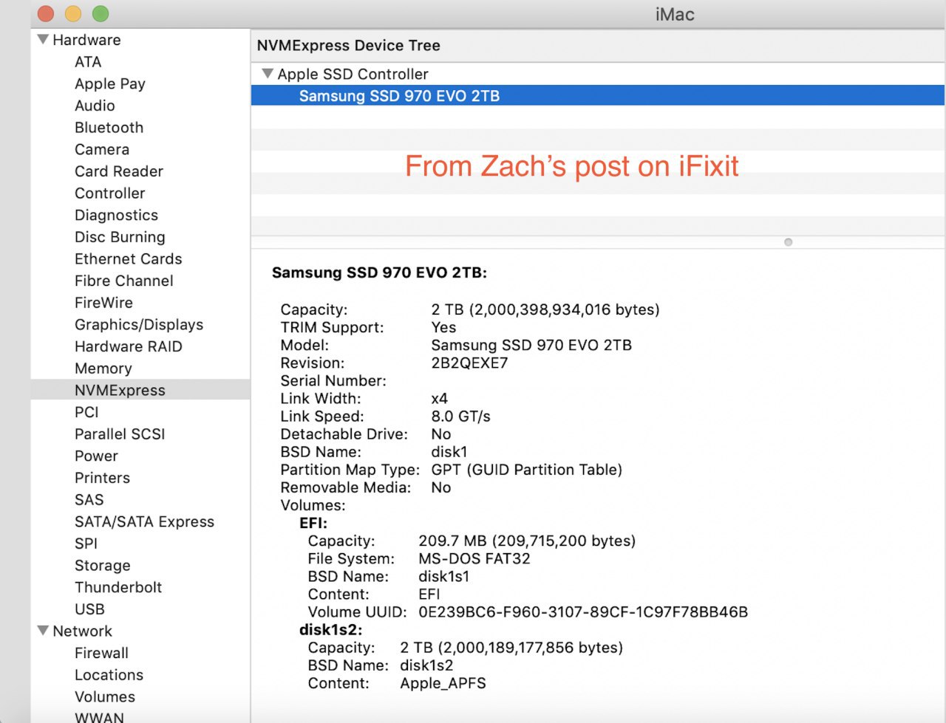Open the Memory entry
Image resolution: width=946 pixels, height=723 pixels.
[103, 369]
